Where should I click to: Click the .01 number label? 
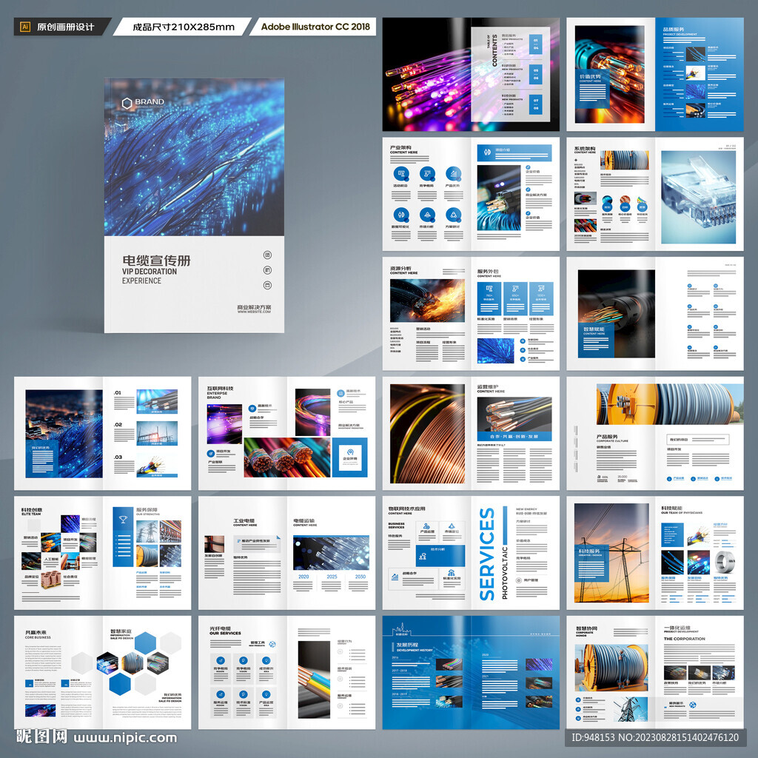pos(118,392)
